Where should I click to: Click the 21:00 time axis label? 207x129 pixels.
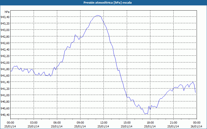click(173, 123)
